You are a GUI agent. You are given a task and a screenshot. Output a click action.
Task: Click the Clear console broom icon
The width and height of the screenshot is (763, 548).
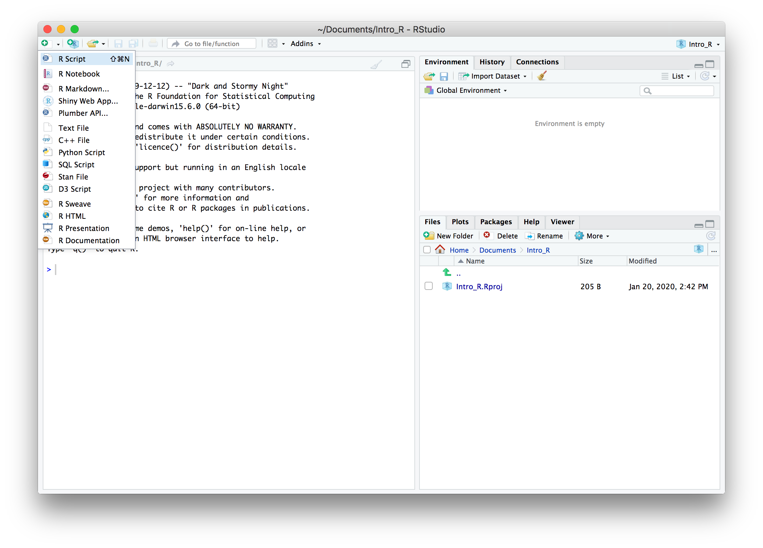coord(376,64)
